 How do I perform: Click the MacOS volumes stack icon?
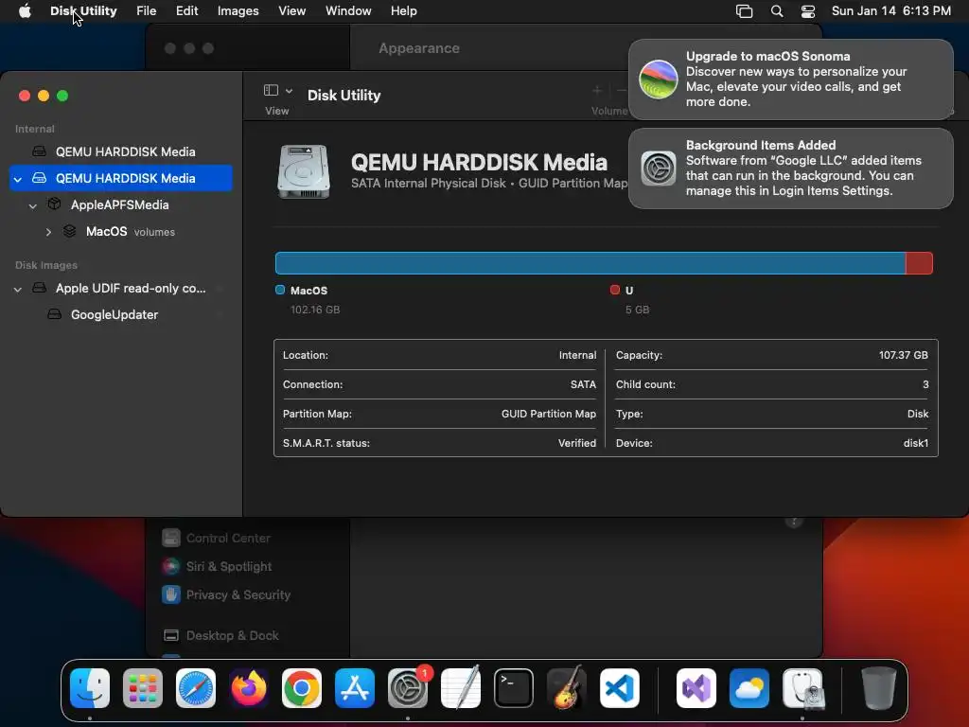tap(70, 231)
